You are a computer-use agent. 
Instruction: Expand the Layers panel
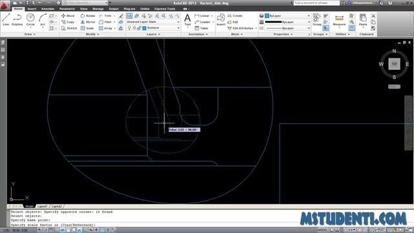coord(153,34)
